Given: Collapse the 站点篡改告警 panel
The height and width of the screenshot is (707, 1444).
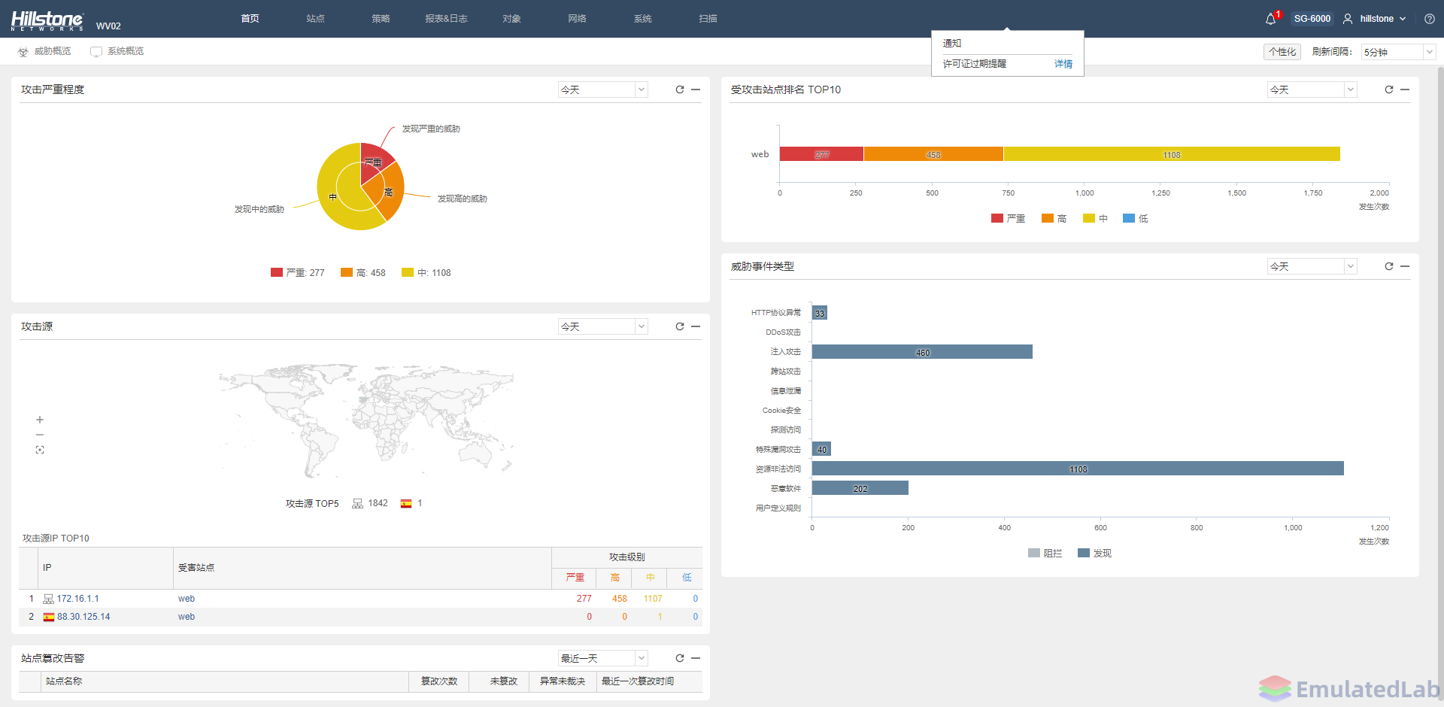Looking at the screenshot, I should click(x=696, y=658).
